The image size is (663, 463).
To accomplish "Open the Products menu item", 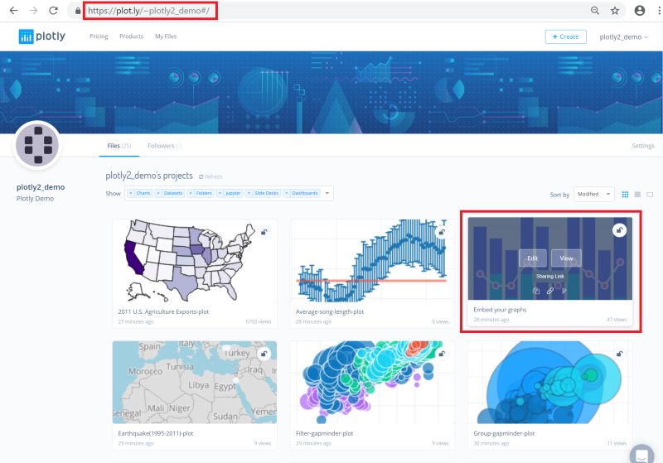I will pyautogui.click(x=132, y=36).
